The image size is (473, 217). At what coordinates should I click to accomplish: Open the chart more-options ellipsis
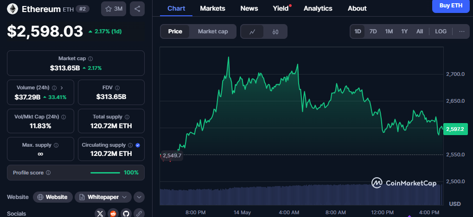[x=462, y=31]
